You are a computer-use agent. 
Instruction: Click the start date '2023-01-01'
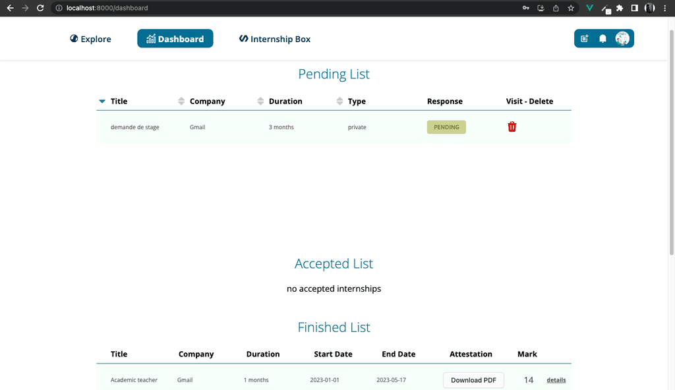(x=324, y=380)
